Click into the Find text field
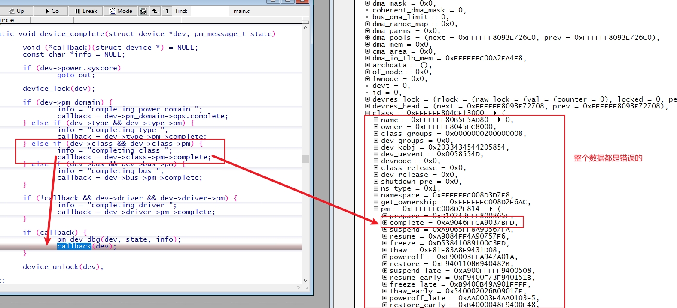This screenshot has width=677, height=308. click(210, 11)
